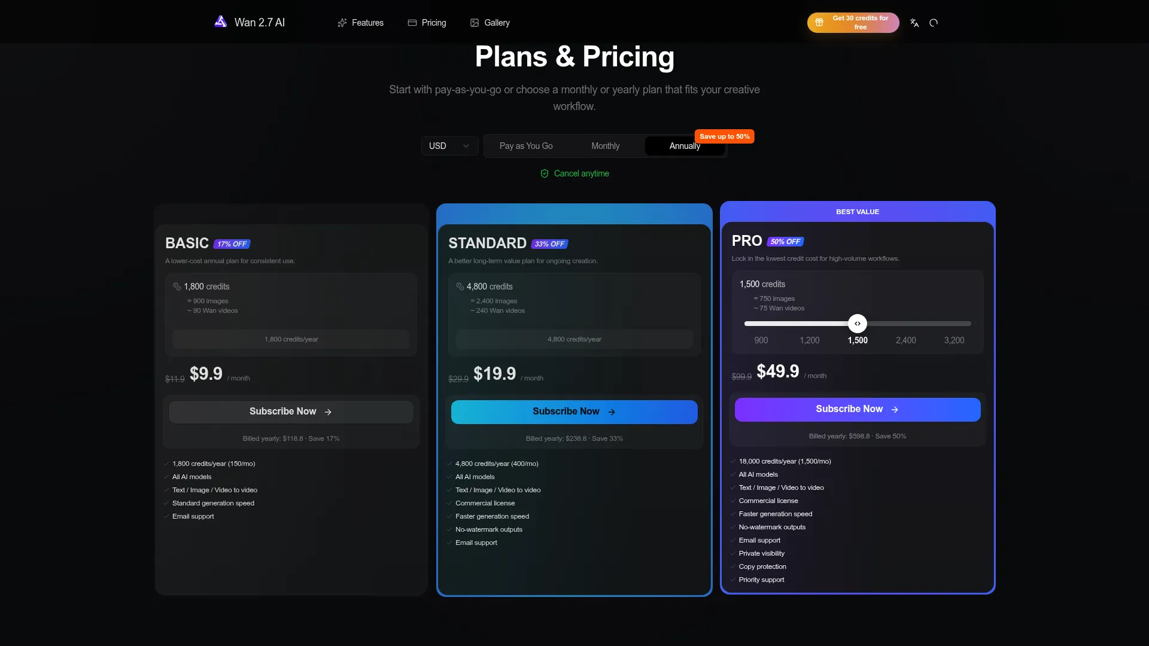Click the Gallery image icon
Image resolution: width=1149 pixels, height=646 pixels.
(475, 23)
